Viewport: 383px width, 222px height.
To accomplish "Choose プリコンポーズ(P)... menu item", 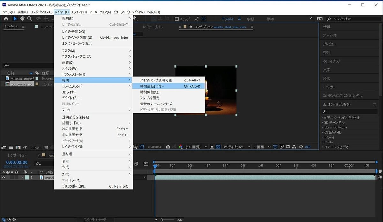I will point(93,186).
